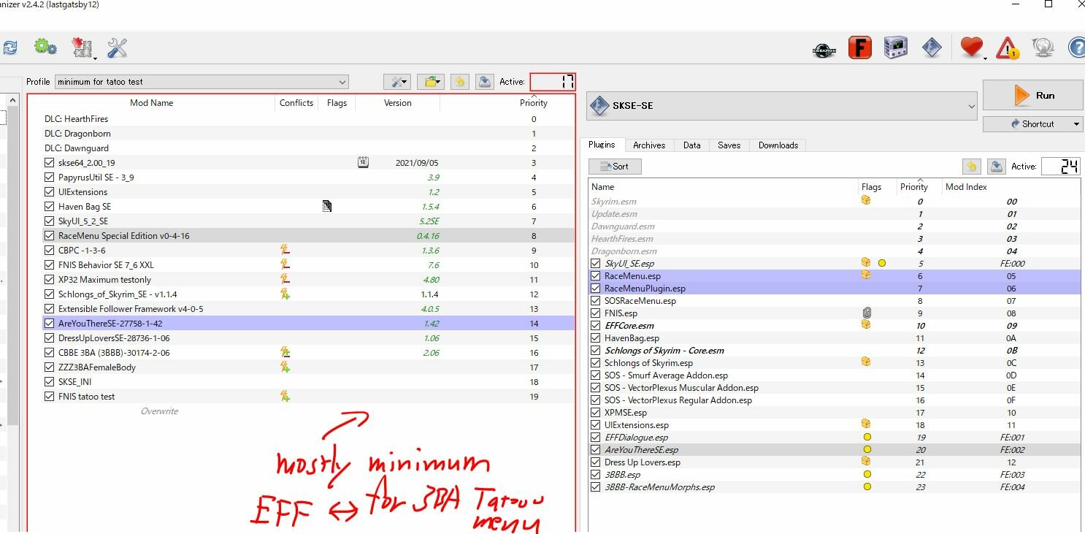Select the Overwrite row in mod list
Viewport: 1085px width, 534px height.
point(302,411)
